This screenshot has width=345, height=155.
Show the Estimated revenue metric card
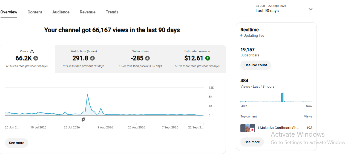tap(197, 59)
